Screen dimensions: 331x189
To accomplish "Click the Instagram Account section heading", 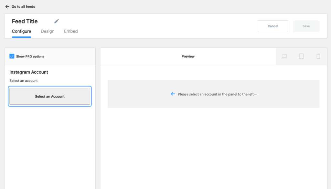I will click(x=29, y=72).
